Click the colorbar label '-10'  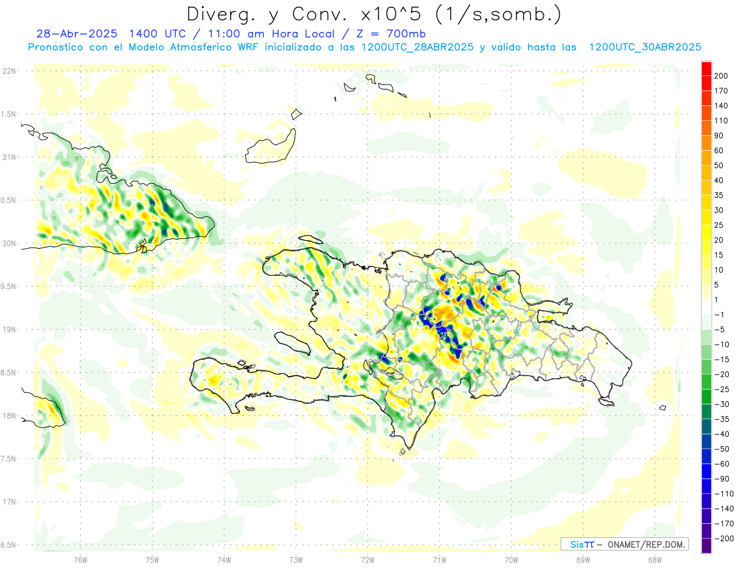tap(723, 344)
